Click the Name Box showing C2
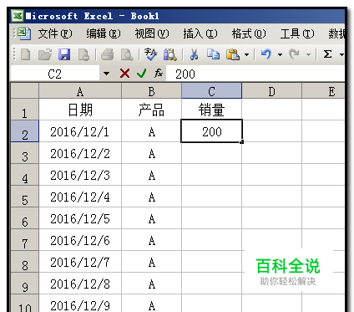This screenshot has height=312, width=354. [55, 74]
